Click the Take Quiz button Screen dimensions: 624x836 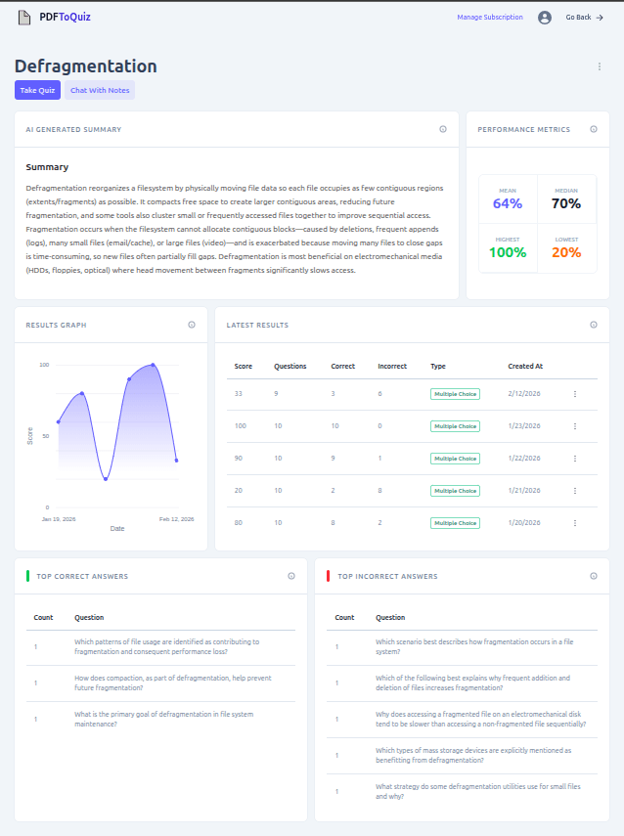point(37,90)
